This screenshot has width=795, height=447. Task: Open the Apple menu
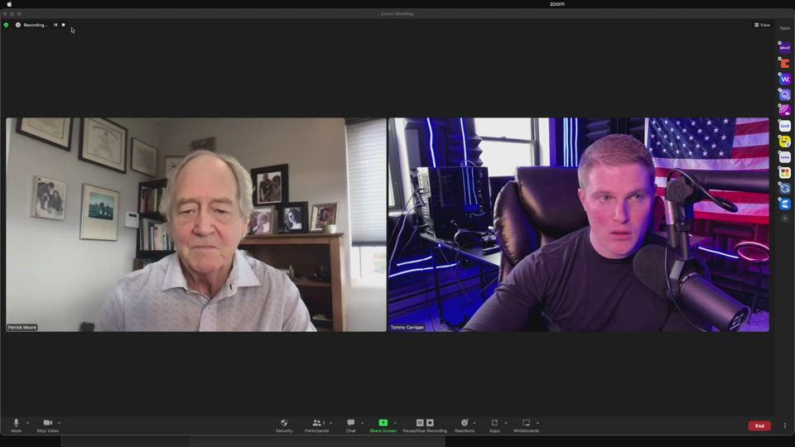[9, 4]
